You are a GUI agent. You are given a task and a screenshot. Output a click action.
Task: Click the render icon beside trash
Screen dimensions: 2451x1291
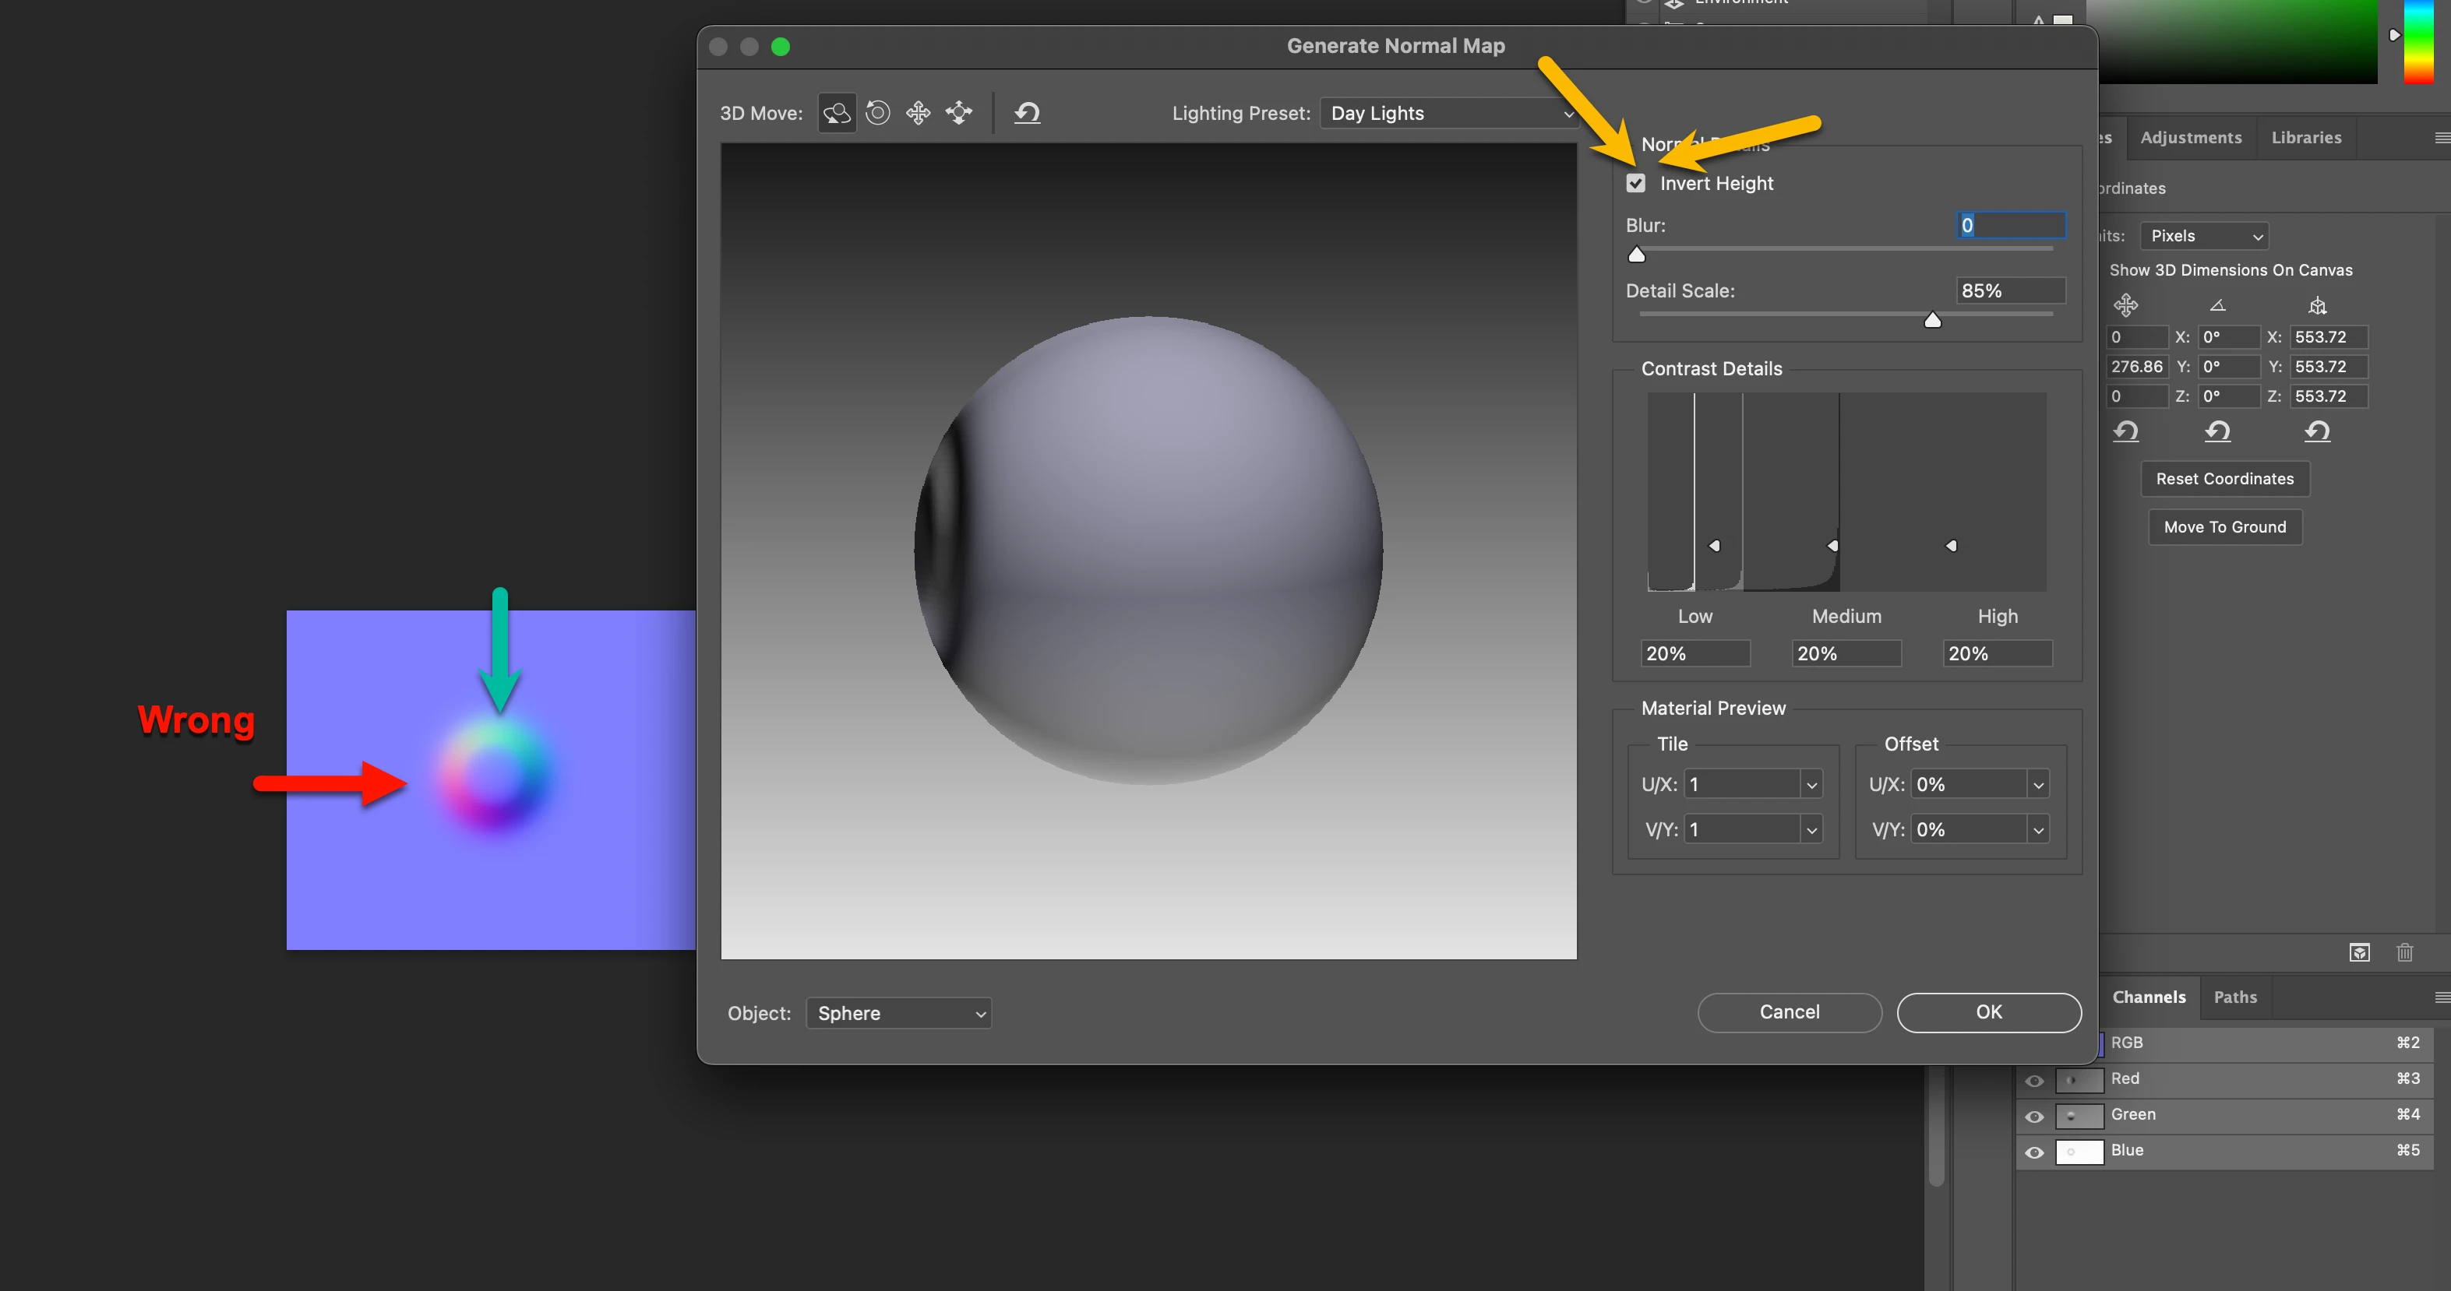click(x=2359, y=952)
